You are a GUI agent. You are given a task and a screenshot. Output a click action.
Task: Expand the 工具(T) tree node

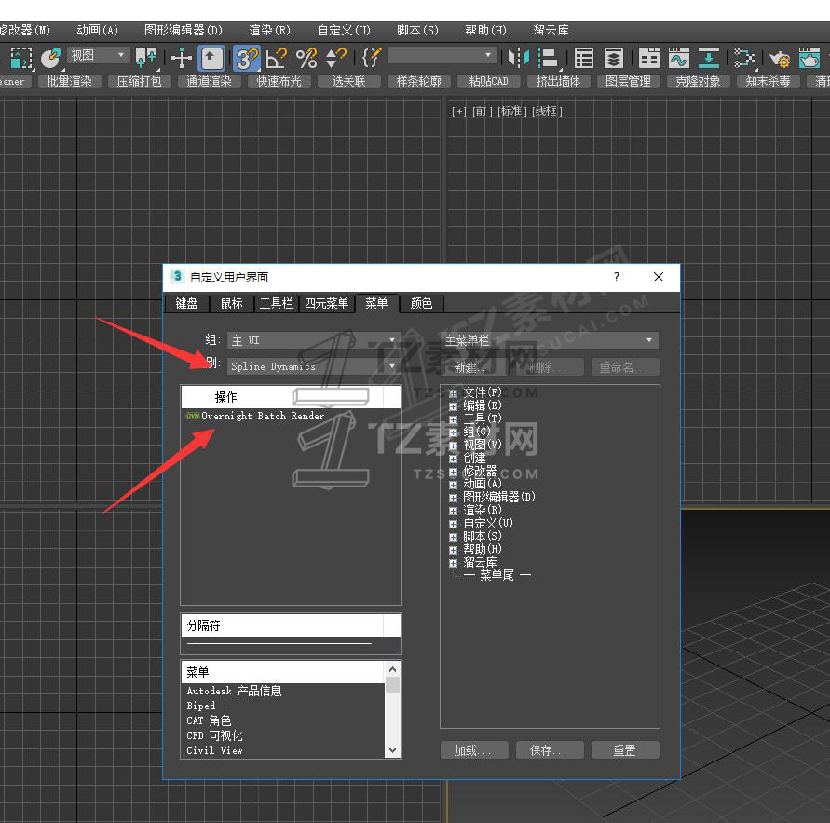(x=453, y=419)
